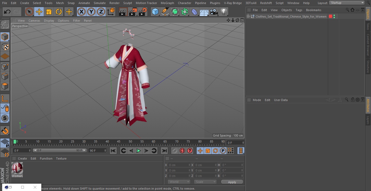Image resolution: width=371 pixels, height=191 pixels.
Task: Open the World coordinate dropdown
Action: [179, 182]
